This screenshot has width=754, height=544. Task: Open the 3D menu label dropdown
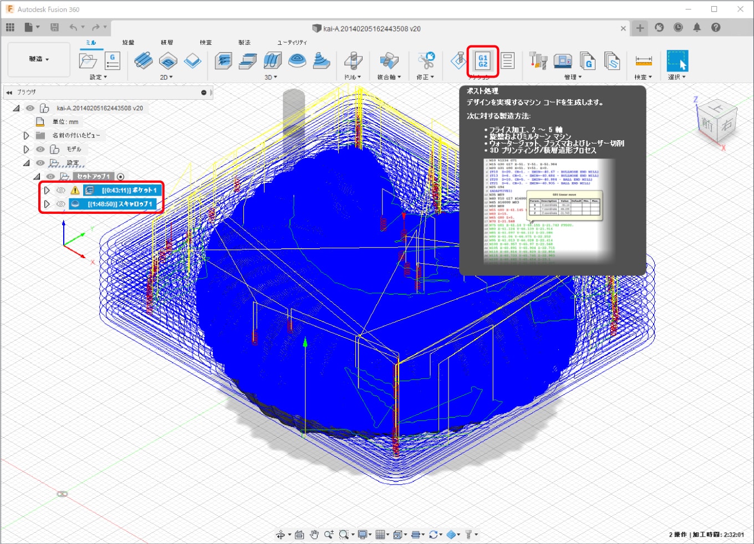tap(271, 78)
